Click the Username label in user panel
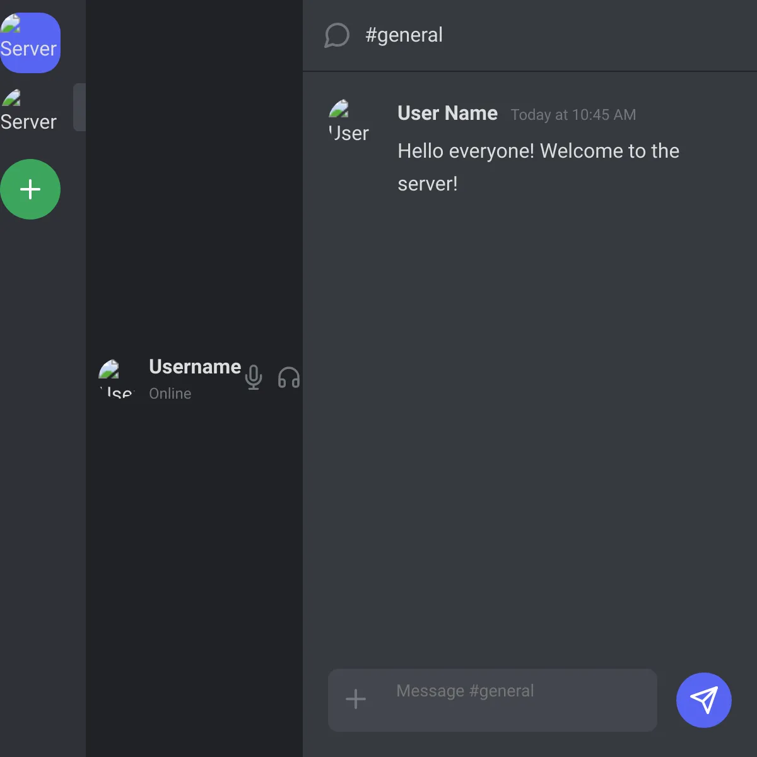The image size is (757, 757). [194, 367]
